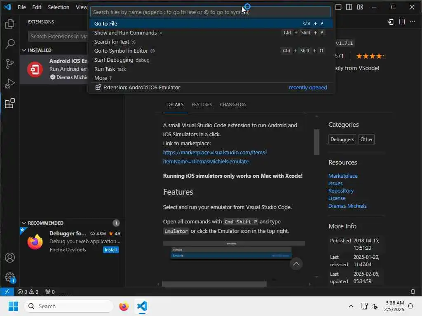This screenshot has width=422, height=316.
Task: Select Start Debugging quick pick entry
Action: [x=211, y=60]
